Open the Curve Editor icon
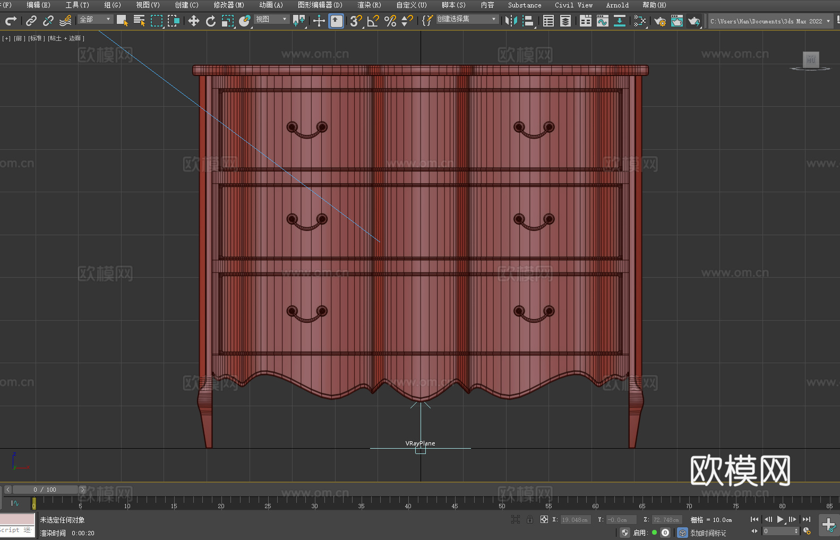The height and width of the screenshot is (540, 840). 603,21
